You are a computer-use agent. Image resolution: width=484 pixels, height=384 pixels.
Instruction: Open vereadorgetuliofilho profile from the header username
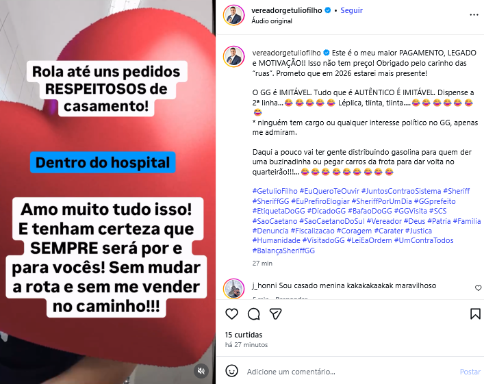tap(286, 10)
